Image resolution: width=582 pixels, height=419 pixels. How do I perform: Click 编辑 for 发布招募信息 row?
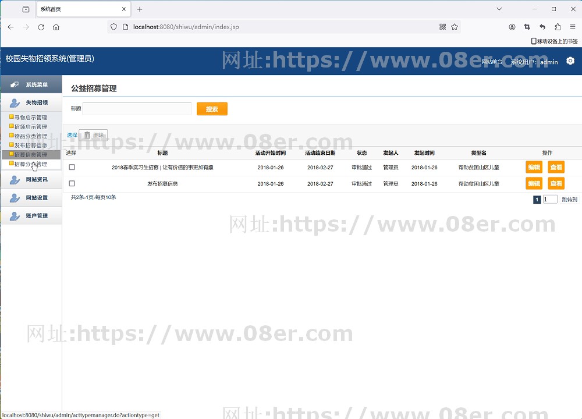534,183
